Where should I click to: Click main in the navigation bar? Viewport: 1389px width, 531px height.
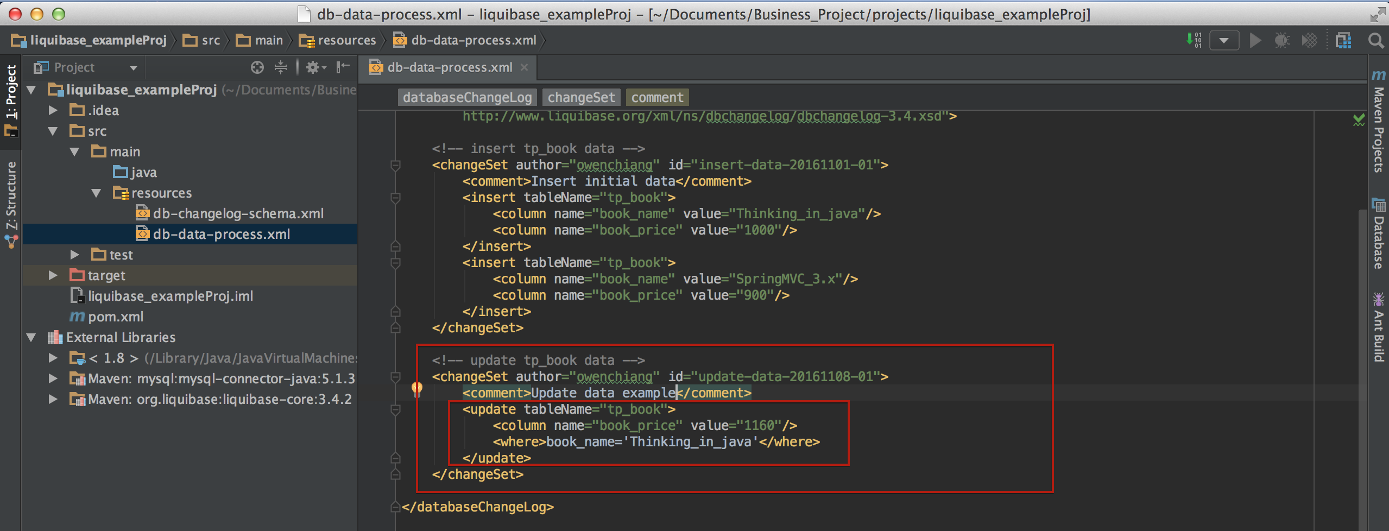pos(260,40)
